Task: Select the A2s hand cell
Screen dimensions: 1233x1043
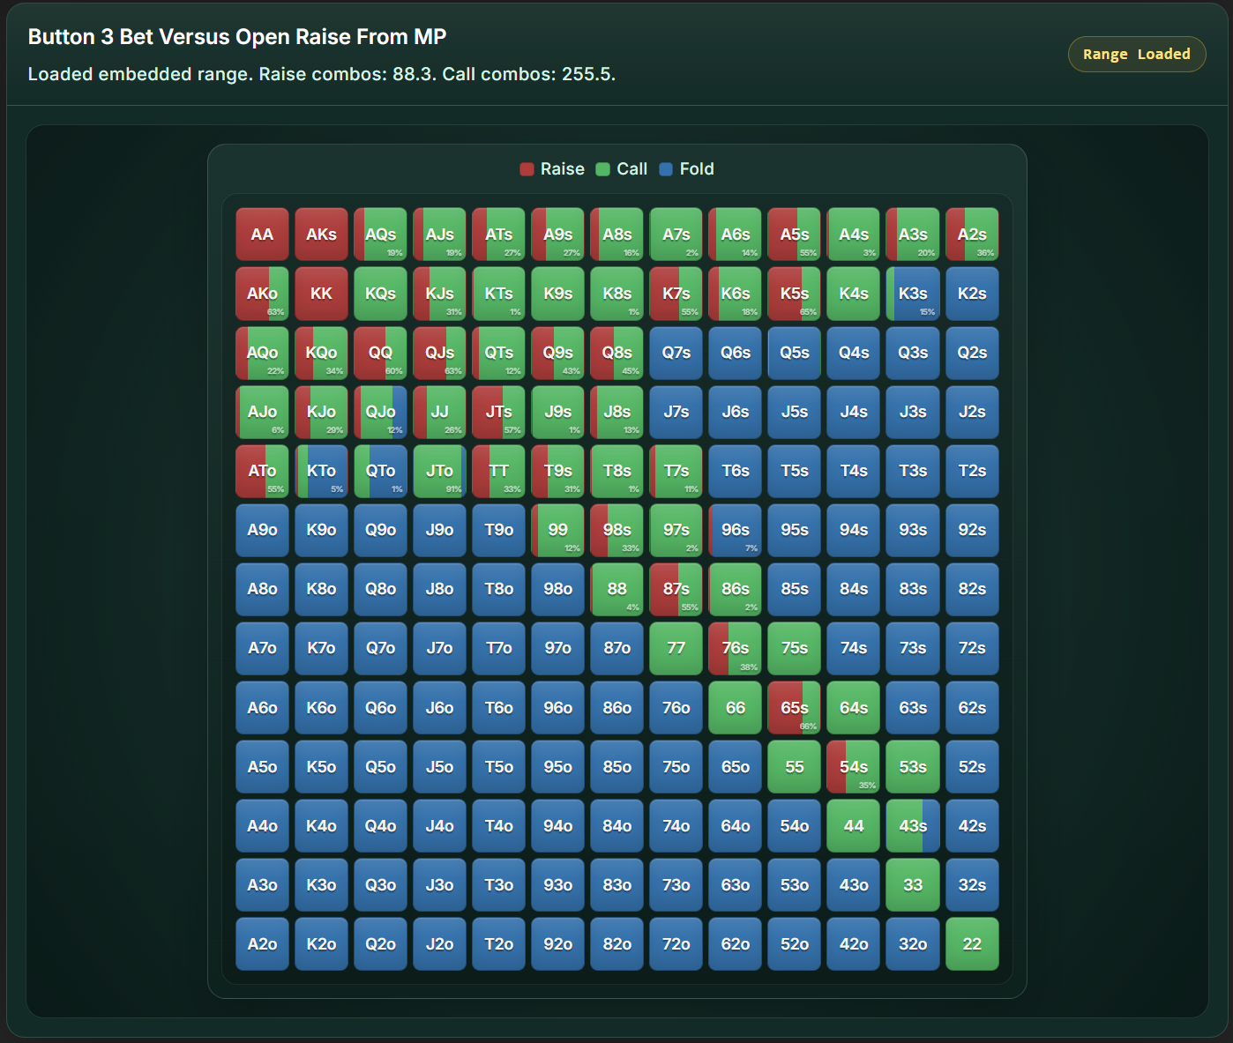Action: tap(972, 235)
